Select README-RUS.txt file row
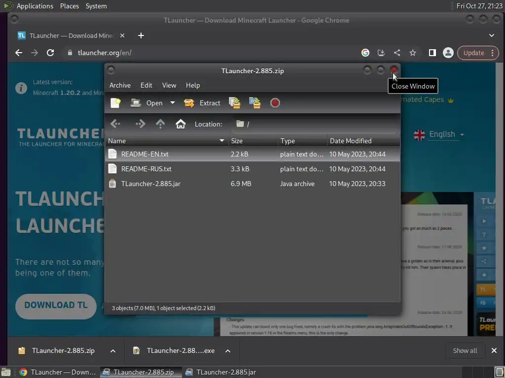 [252, 169]
